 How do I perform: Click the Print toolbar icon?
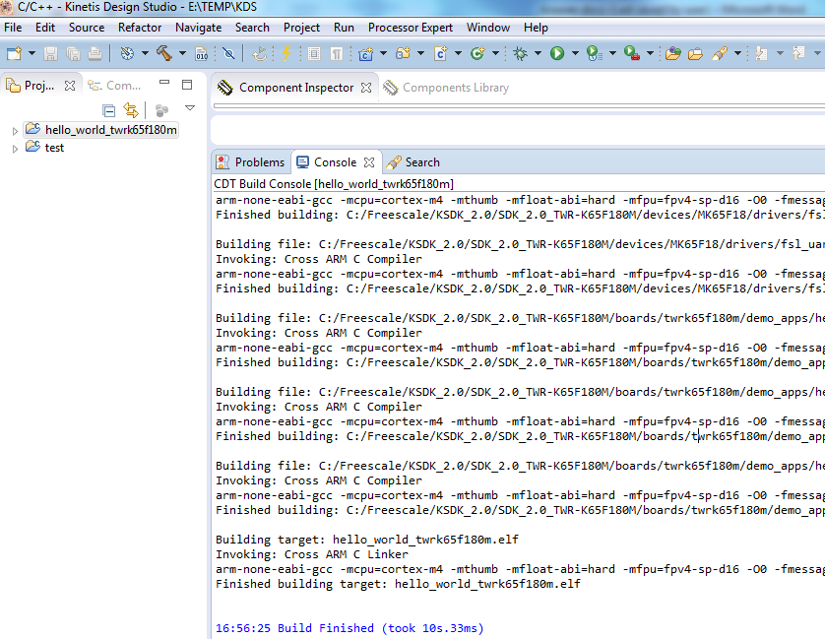(95, 53)
